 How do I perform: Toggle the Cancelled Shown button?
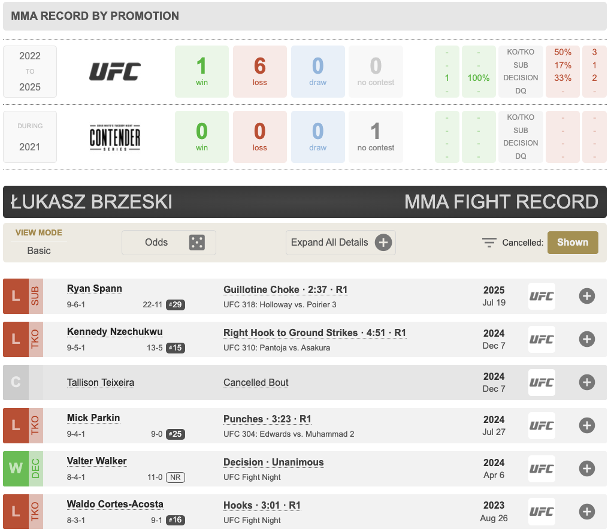572,243
